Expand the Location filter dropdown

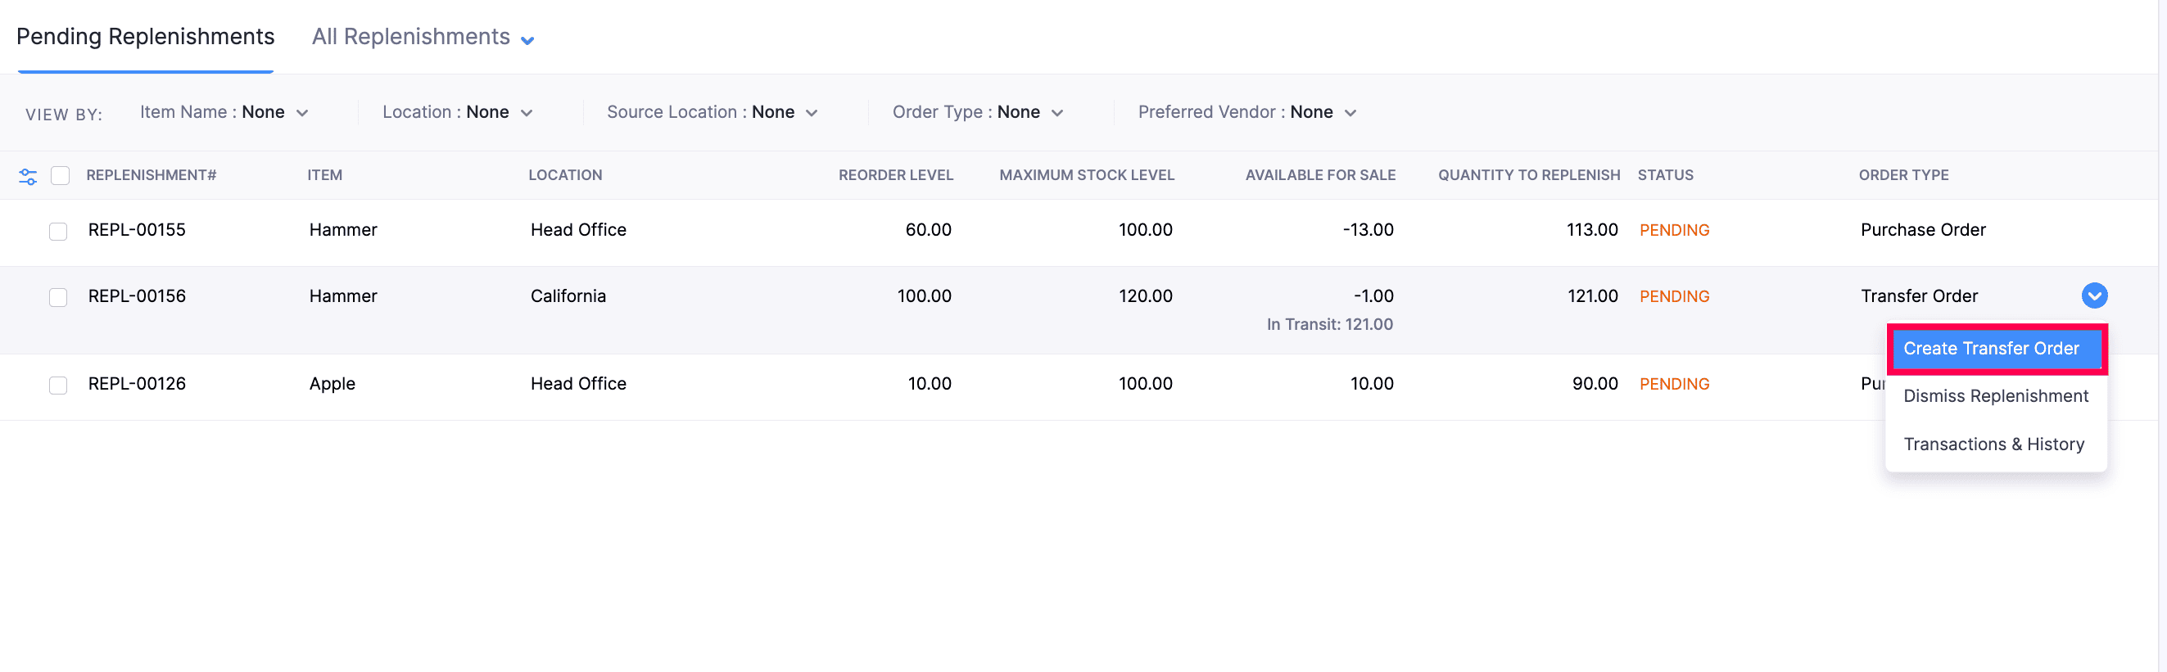point(457,112)
